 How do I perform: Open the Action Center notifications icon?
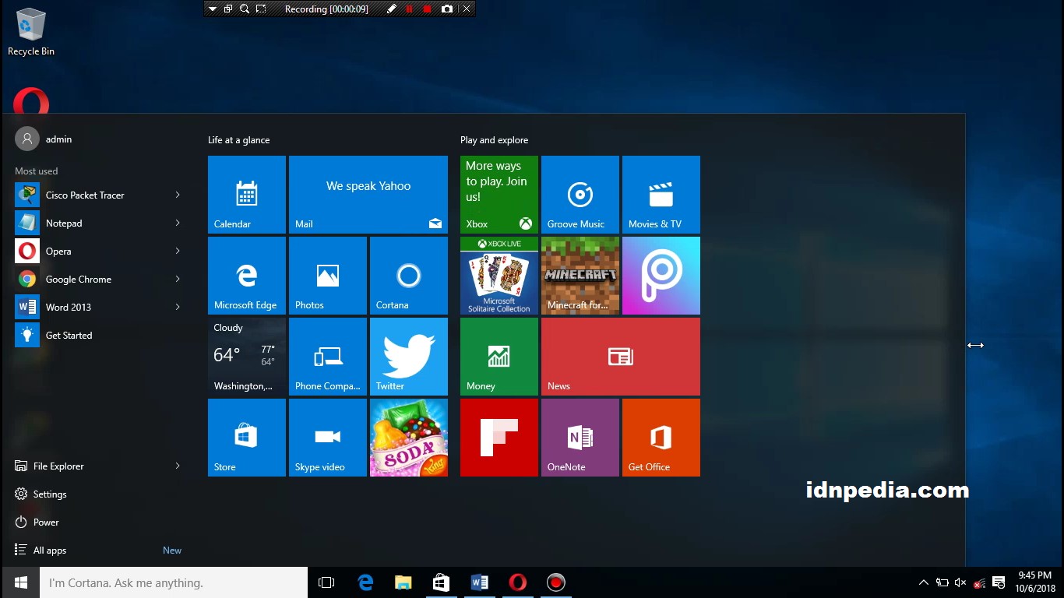999,582
